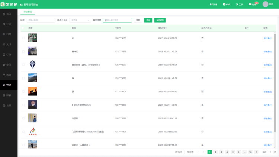279x157 pixels.
Task: Open 消息 messages with the red badge
Action: pos(253,4)
